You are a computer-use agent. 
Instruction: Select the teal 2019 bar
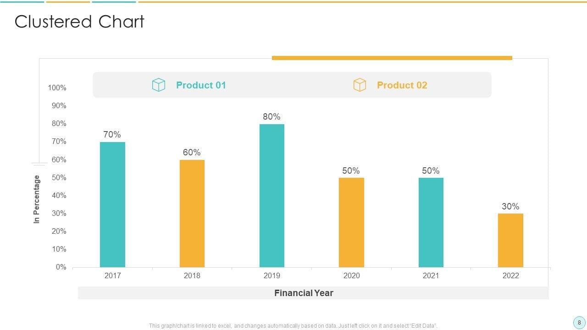coord(271,196)
